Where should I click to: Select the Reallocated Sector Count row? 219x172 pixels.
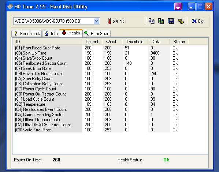[x=110, y=63]
